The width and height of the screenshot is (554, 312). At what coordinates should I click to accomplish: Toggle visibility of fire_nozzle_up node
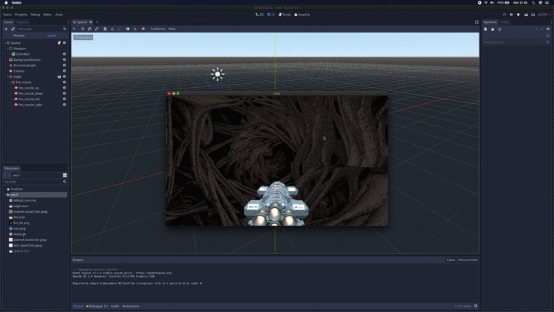click(x=65, y=88)
